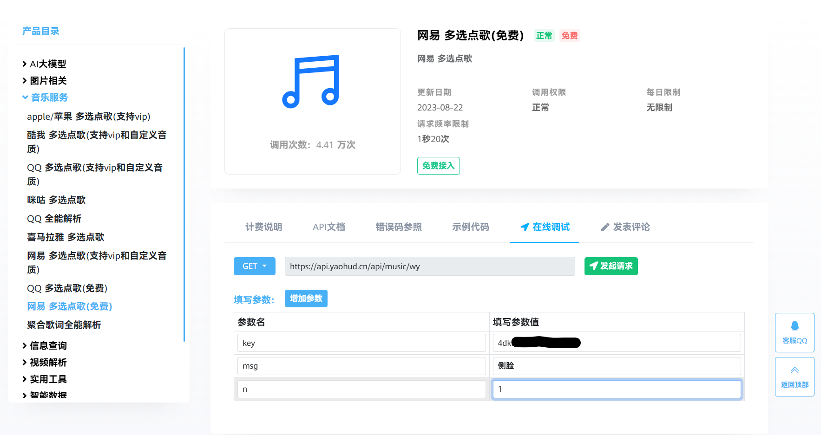The width and height of the screenshot is (821, 435).
Task: Select 网易 多选点歌(免费) in sidebar
Action: tap(70, 306)
